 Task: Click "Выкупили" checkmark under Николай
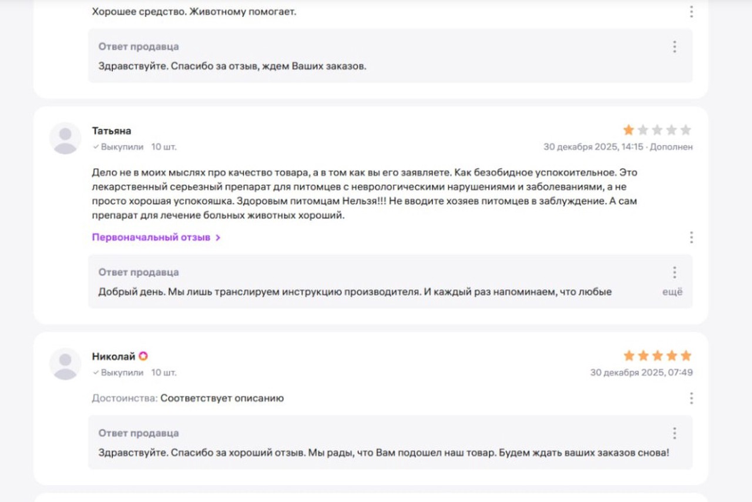(x=96, y=373)
